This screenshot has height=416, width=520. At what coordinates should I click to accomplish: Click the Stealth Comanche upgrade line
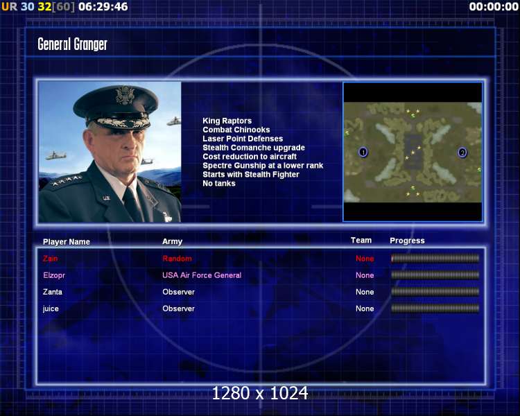click(x=254, y=148)
